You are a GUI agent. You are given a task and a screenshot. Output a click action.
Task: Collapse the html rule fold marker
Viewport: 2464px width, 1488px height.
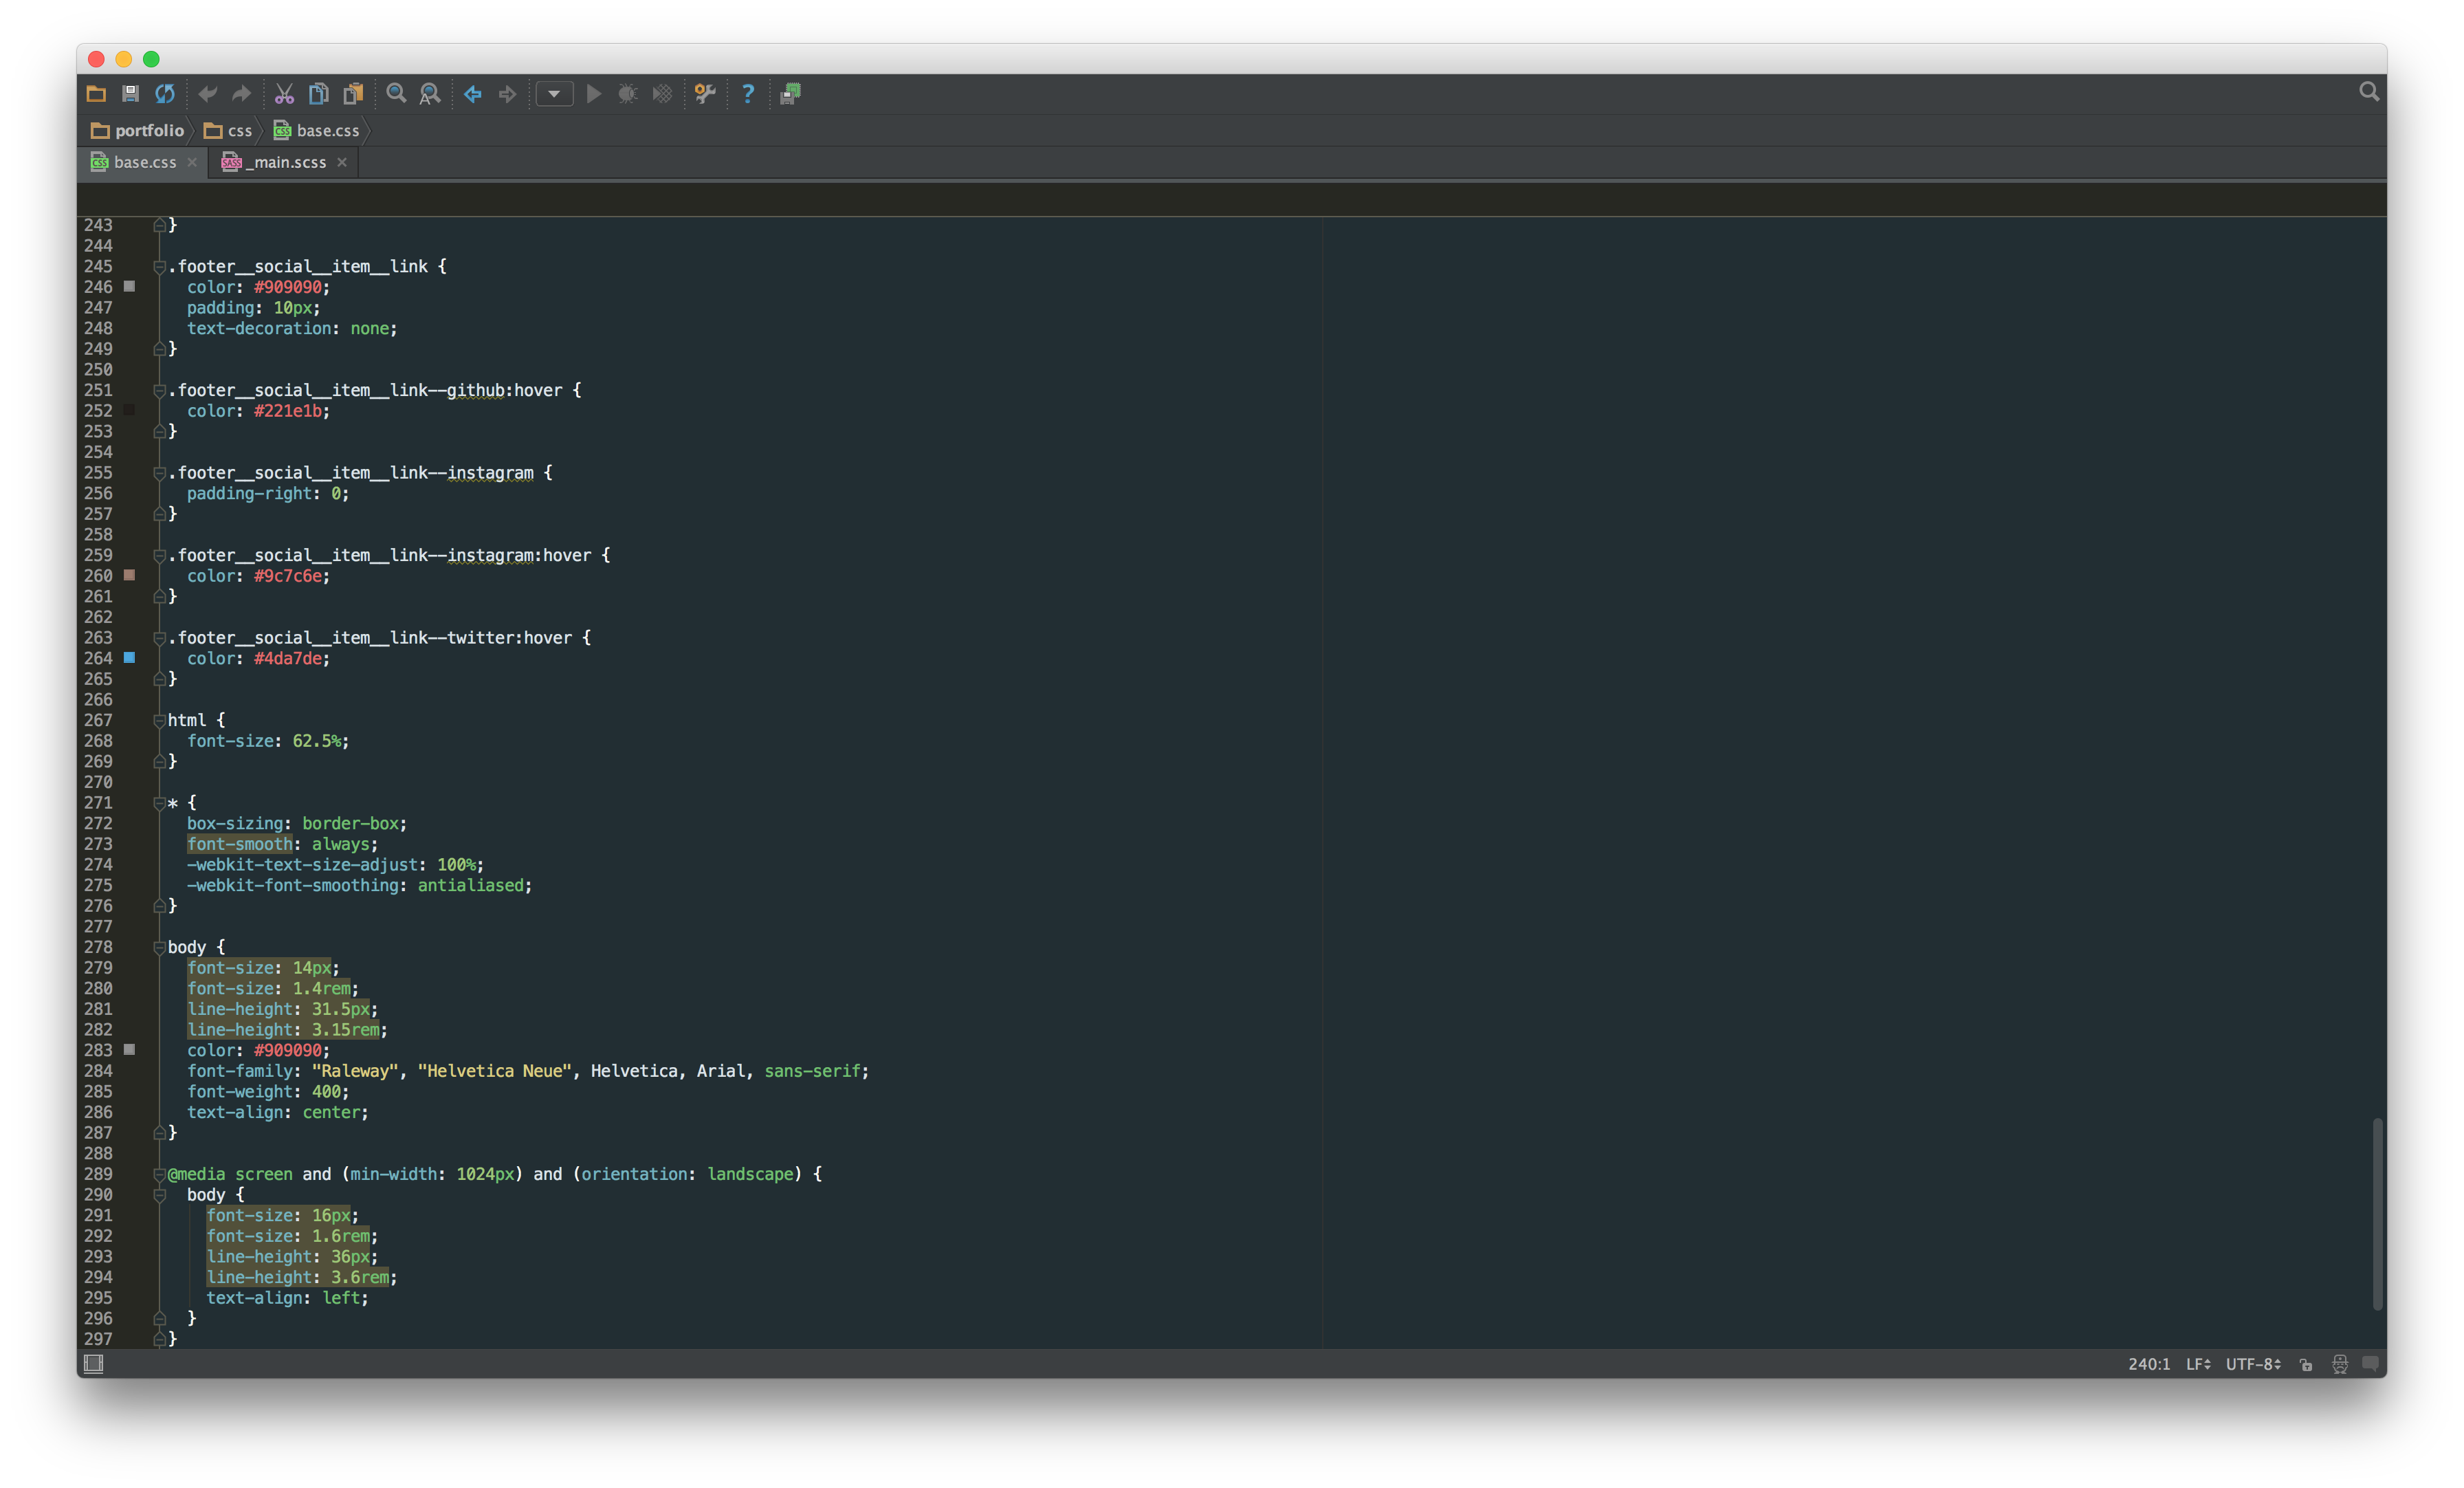tap(159, 720)
